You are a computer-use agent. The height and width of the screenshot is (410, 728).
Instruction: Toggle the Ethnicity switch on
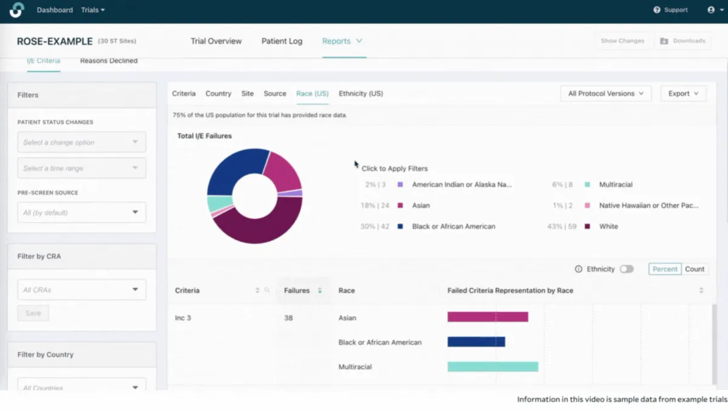point(626,269)
